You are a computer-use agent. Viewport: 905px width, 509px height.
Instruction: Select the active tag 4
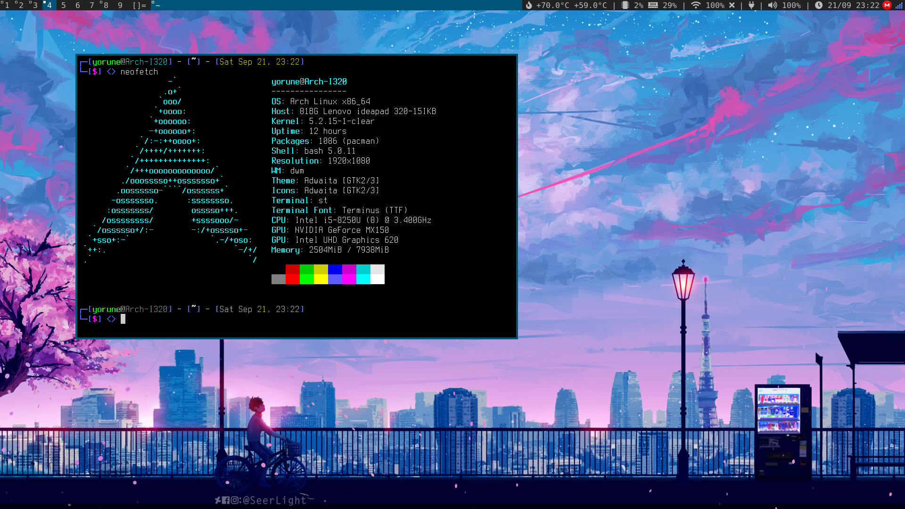[49, 5]
